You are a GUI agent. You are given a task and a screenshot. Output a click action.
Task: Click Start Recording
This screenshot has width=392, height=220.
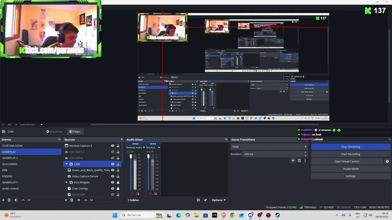351,154
